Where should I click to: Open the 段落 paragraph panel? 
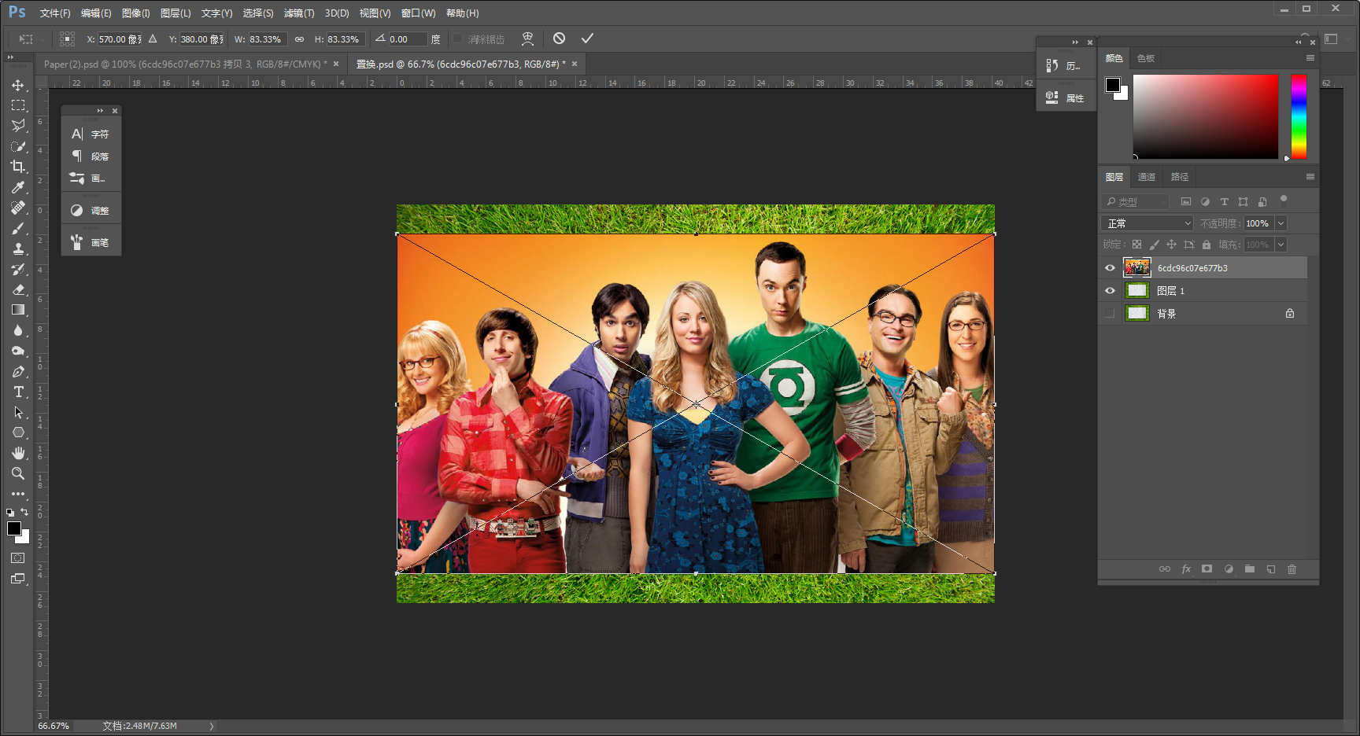click(91, 156)
